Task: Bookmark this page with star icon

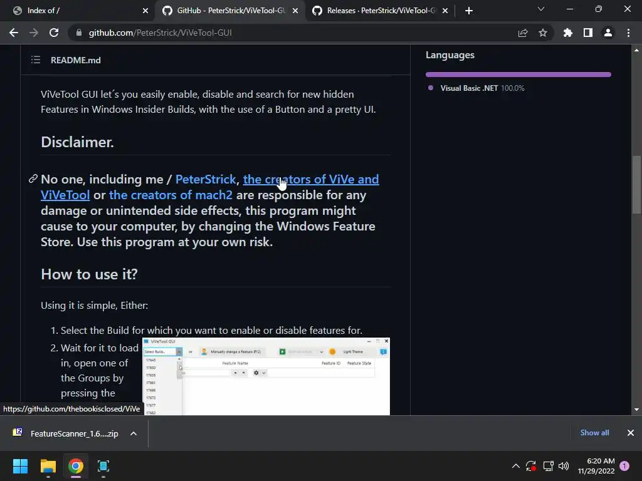Action: pyautogui.click(x=543, y=33)
